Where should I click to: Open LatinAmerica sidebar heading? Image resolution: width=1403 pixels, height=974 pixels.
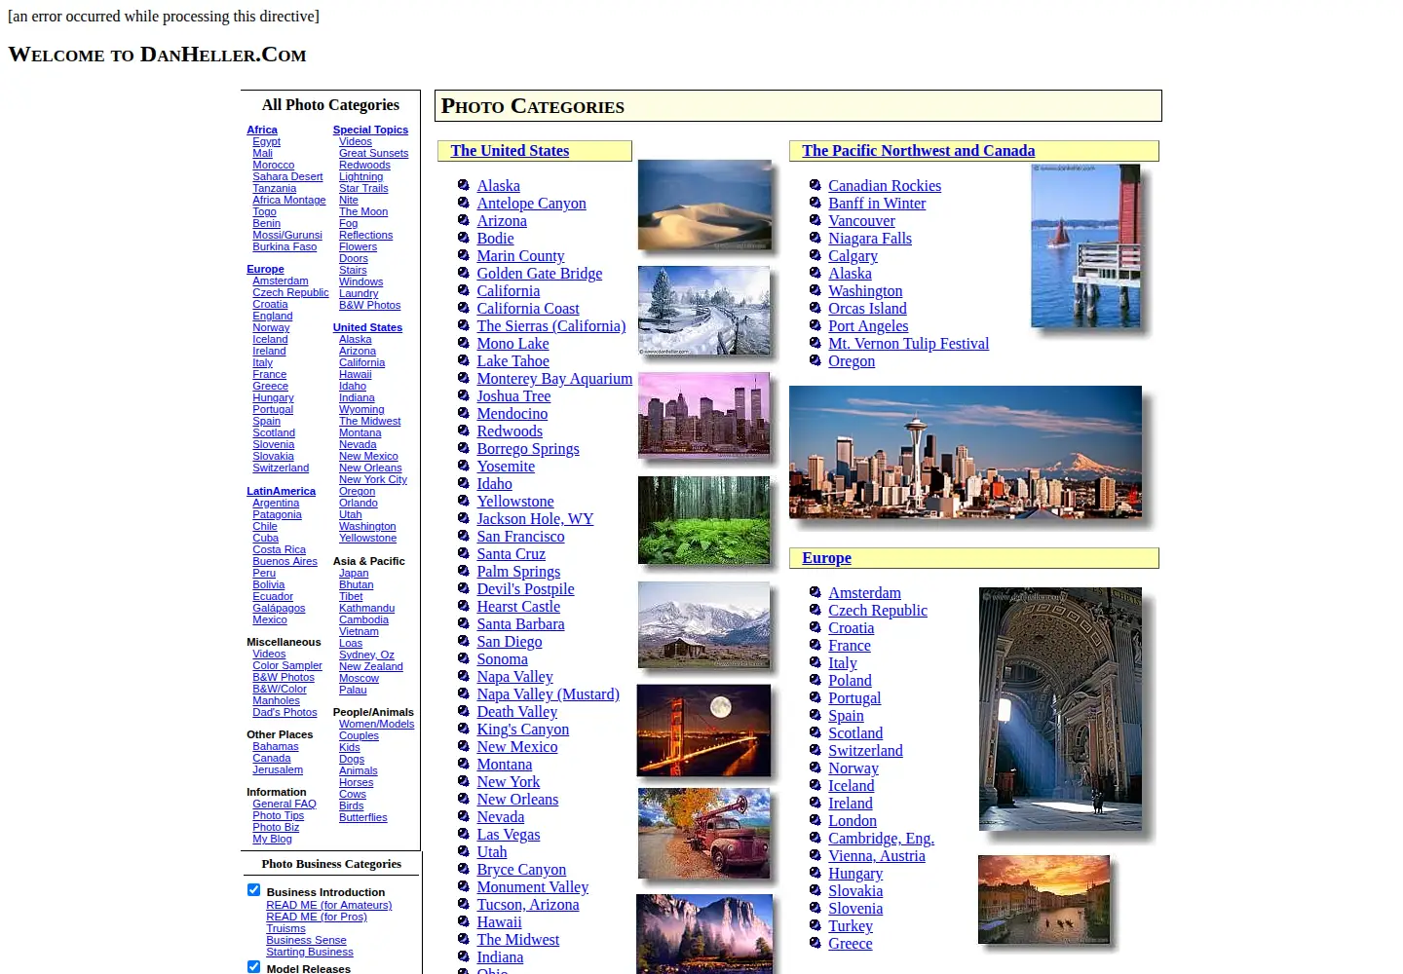[281, 491]
